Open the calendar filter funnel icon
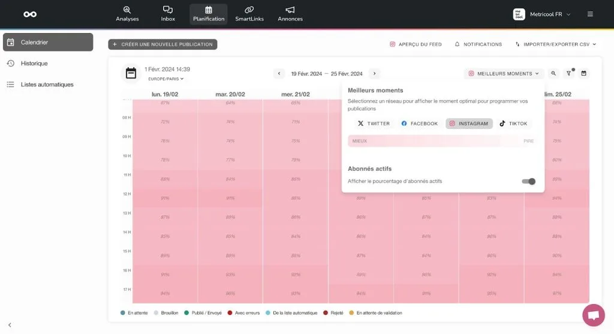 click(x=569, y=73)
